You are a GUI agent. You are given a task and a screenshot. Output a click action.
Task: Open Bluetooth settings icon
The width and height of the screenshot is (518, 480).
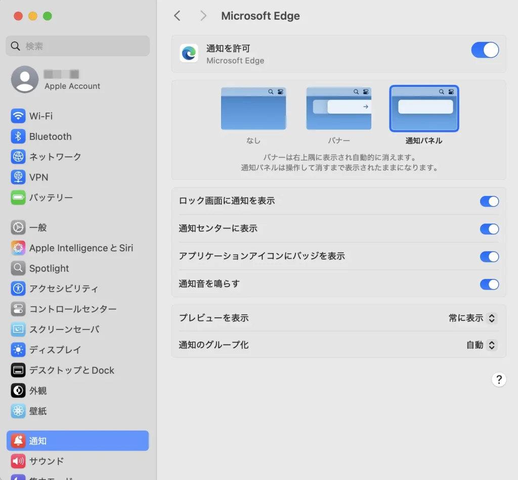tap(18, 136)
